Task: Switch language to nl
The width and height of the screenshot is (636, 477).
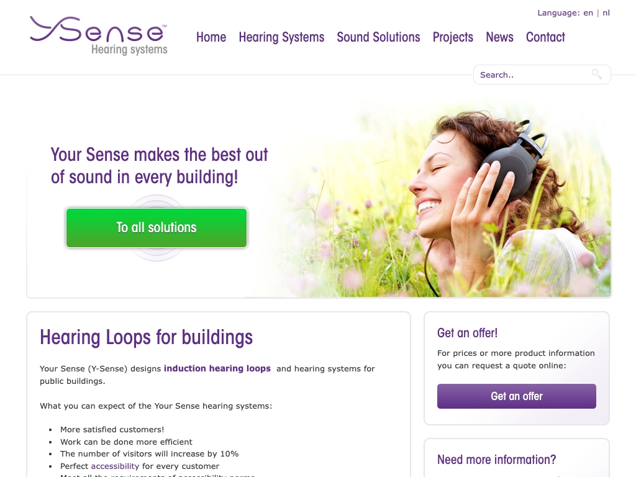Action: pos(606,13)
